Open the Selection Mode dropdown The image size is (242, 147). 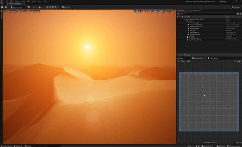(17, 7)
